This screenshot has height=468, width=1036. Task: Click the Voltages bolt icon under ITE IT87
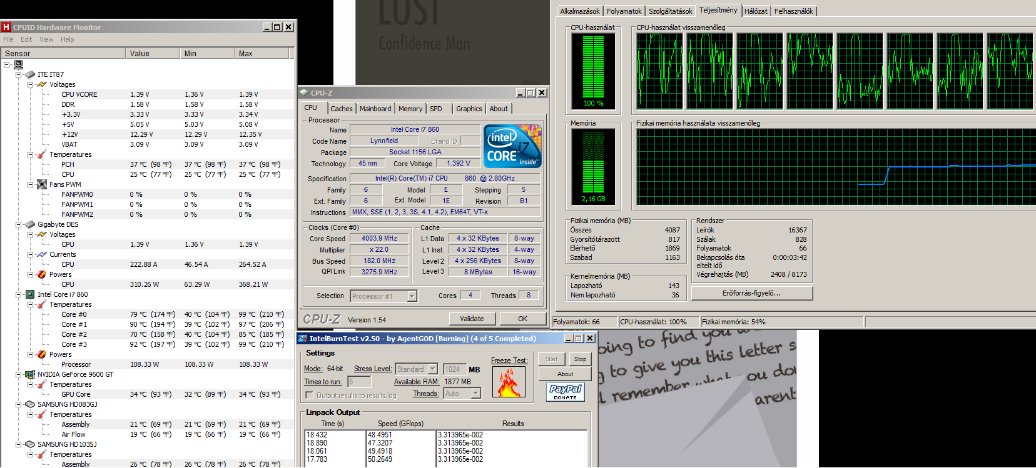(x=42, y=84)
